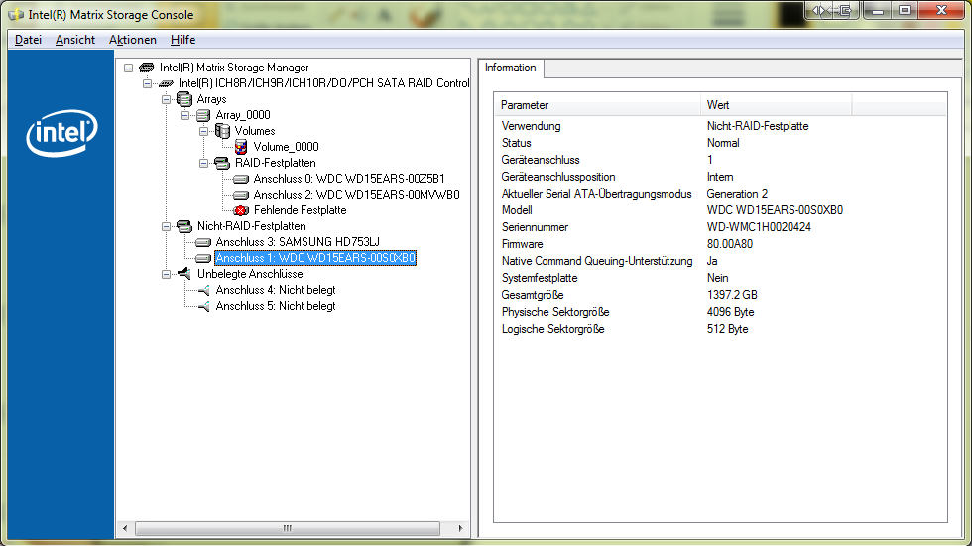The width and height of the screenshot is (972, 546).
Task: Collapse the Intel Matrix Storage Manager root node
Action: [128, 68]
